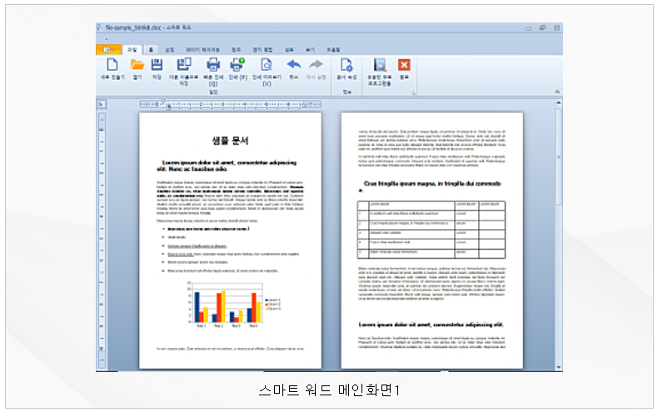
Task: Open the 참조 ribbon tab
Action: (x=237, y=50)
